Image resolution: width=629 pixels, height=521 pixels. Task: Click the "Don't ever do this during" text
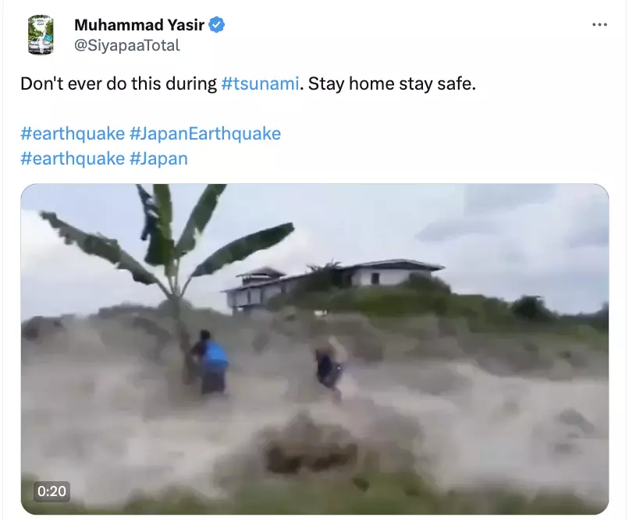[119, 83]
